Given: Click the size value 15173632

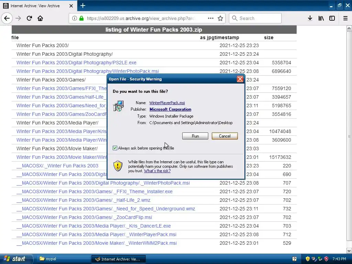Looking at the screenshot, I should pyautogui.click(x=280, y=157).
